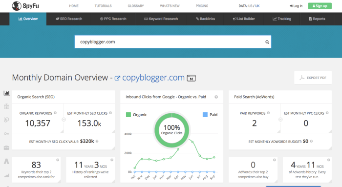Viewport: 342px width, 187px height.
Task: Open help for SEO Click Value
Action: tap(97, 141)
